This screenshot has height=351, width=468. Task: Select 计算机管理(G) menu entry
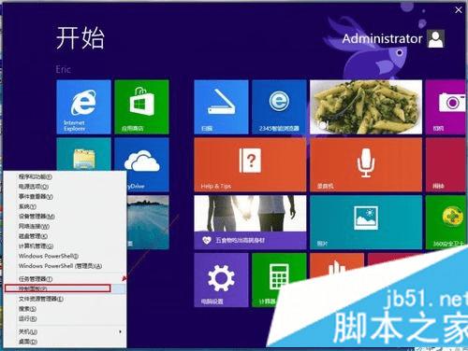[x=65, y=246]
